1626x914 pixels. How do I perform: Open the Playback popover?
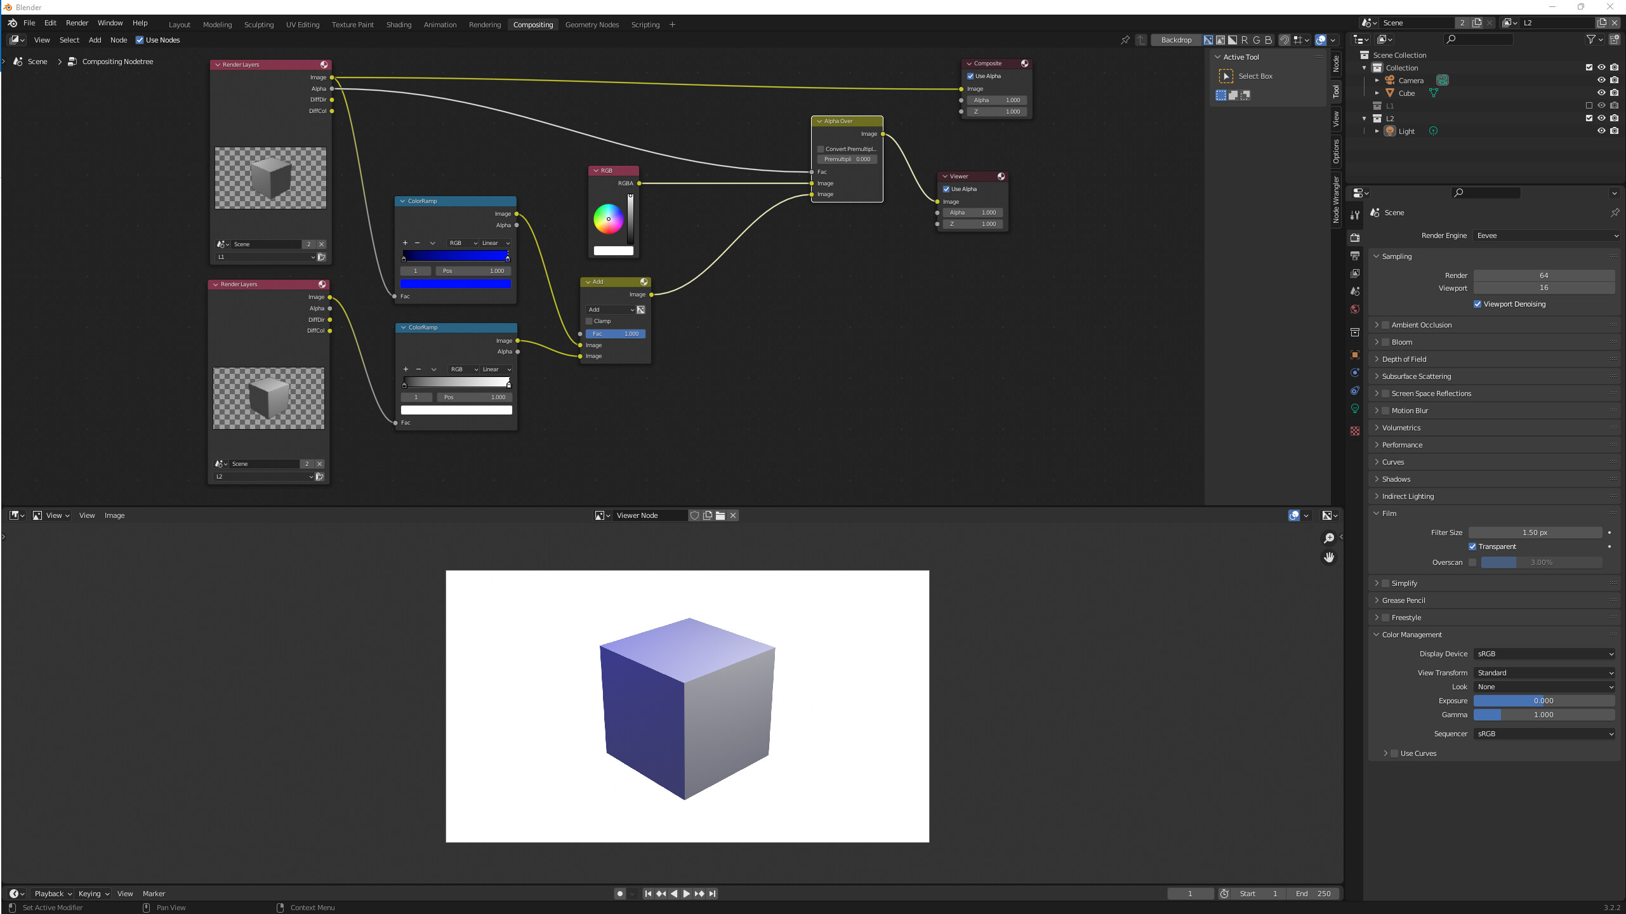pos(53,894)
